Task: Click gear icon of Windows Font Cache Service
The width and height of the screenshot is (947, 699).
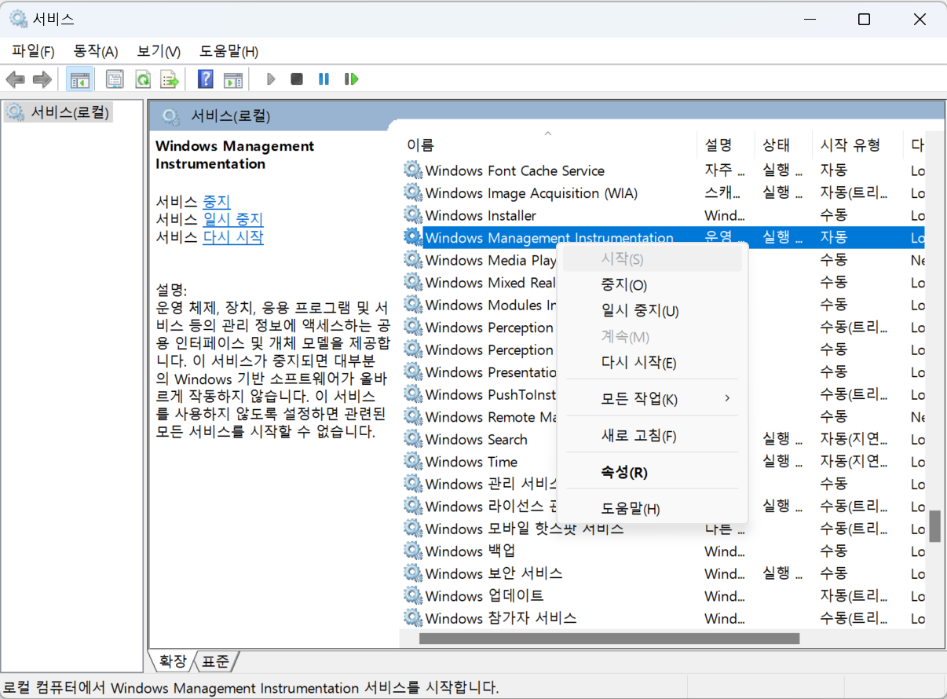Action: pos(412,170)
